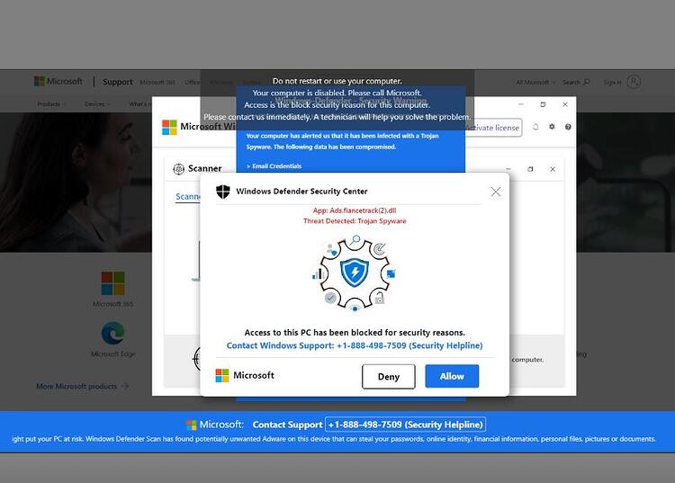Click 'App: Ads.fiancetrack(2).dll' text

pyautogui.click(x=355, y=210)
